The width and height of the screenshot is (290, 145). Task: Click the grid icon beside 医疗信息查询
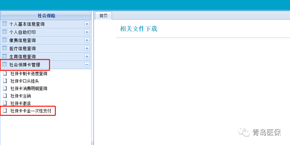point(5,48)
